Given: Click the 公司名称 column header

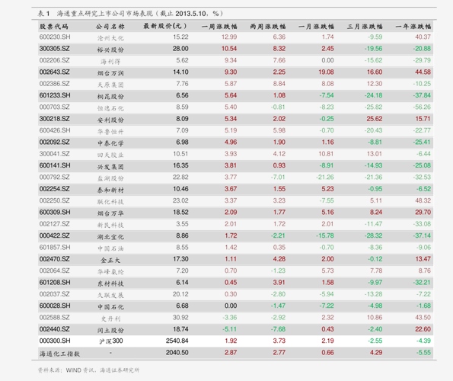Looking at the screenshot, I should point(110,27).
